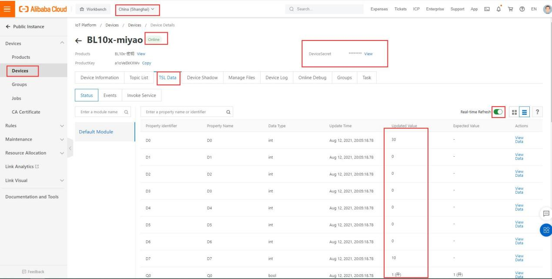The height and width of the screenshot is (279, 552).
Task: Open Workbench button
Action: [x=94, y=9]
